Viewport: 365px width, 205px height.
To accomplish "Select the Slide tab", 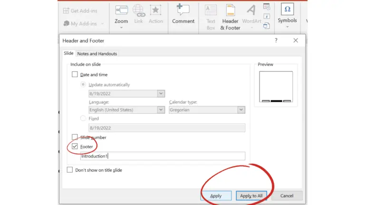I will [x=68, y=54].
